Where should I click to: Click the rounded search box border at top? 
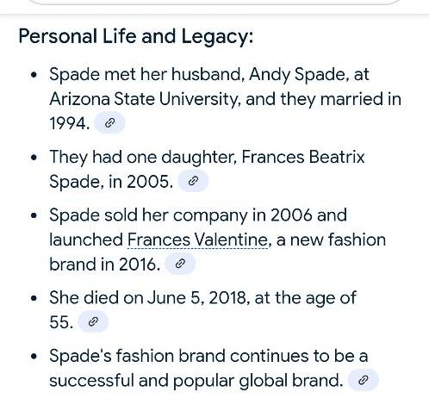point(214,3)
